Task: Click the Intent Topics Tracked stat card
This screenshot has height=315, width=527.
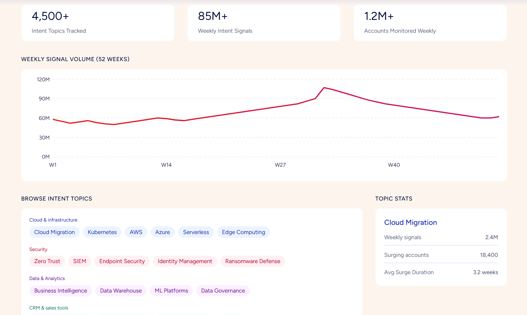Action: click(98, 22)
